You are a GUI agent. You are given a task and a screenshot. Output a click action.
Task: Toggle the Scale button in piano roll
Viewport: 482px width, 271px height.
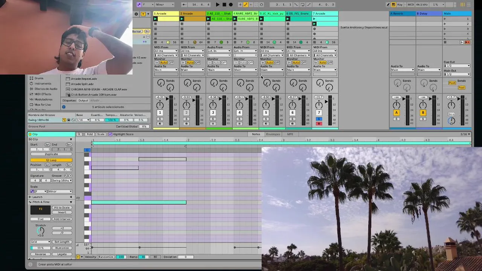pyautogui.click(x=101, y=134)
